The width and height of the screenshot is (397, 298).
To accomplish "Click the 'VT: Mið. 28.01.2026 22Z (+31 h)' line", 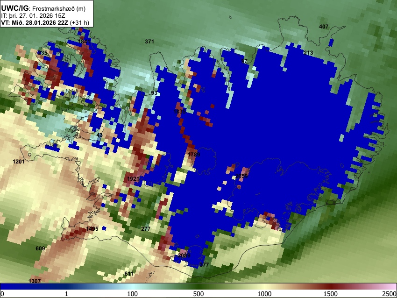I will 45,22.
